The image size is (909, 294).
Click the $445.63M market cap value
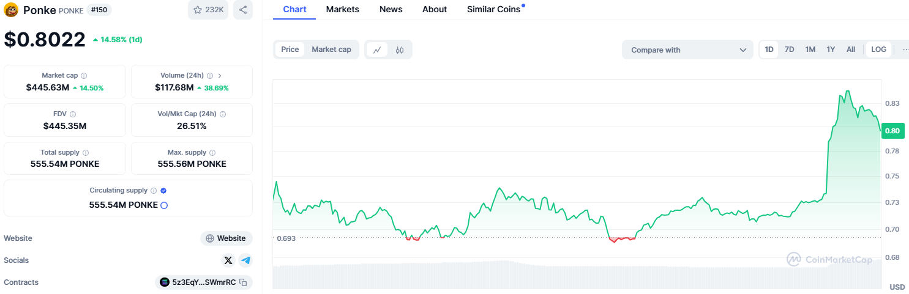48,88
